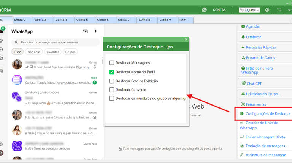The height and width of the screenshot is (163, 292).
Task: Open chat with youtube.com link message
Action: (55, 80)
